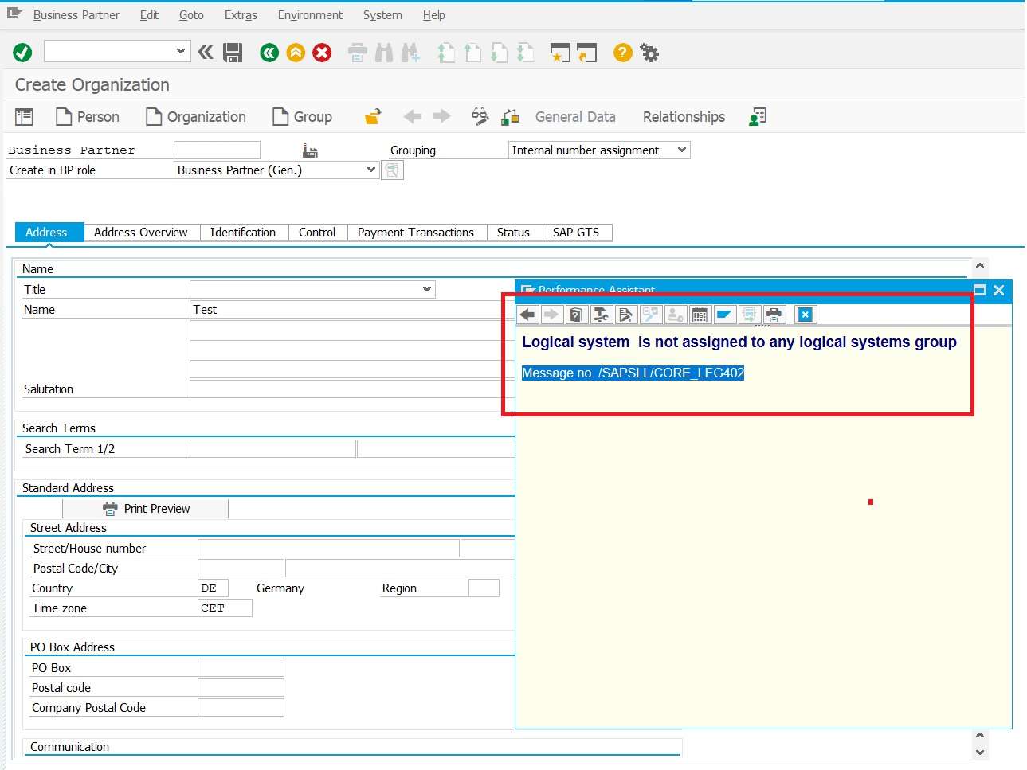Open the Extras menu
The width and height of the screenshot is (1027, 770).
tap(241, 15)
